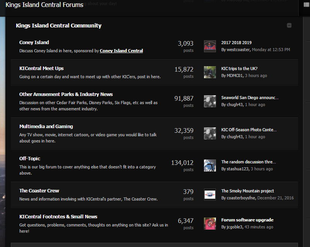Screen dimensions: 310x247
Task: Open the KICentral Meet Ups forum
Action: coord(41,69)
